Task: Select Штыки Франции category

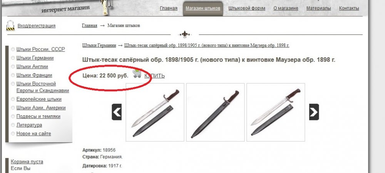Action: [x=34, y=75]
